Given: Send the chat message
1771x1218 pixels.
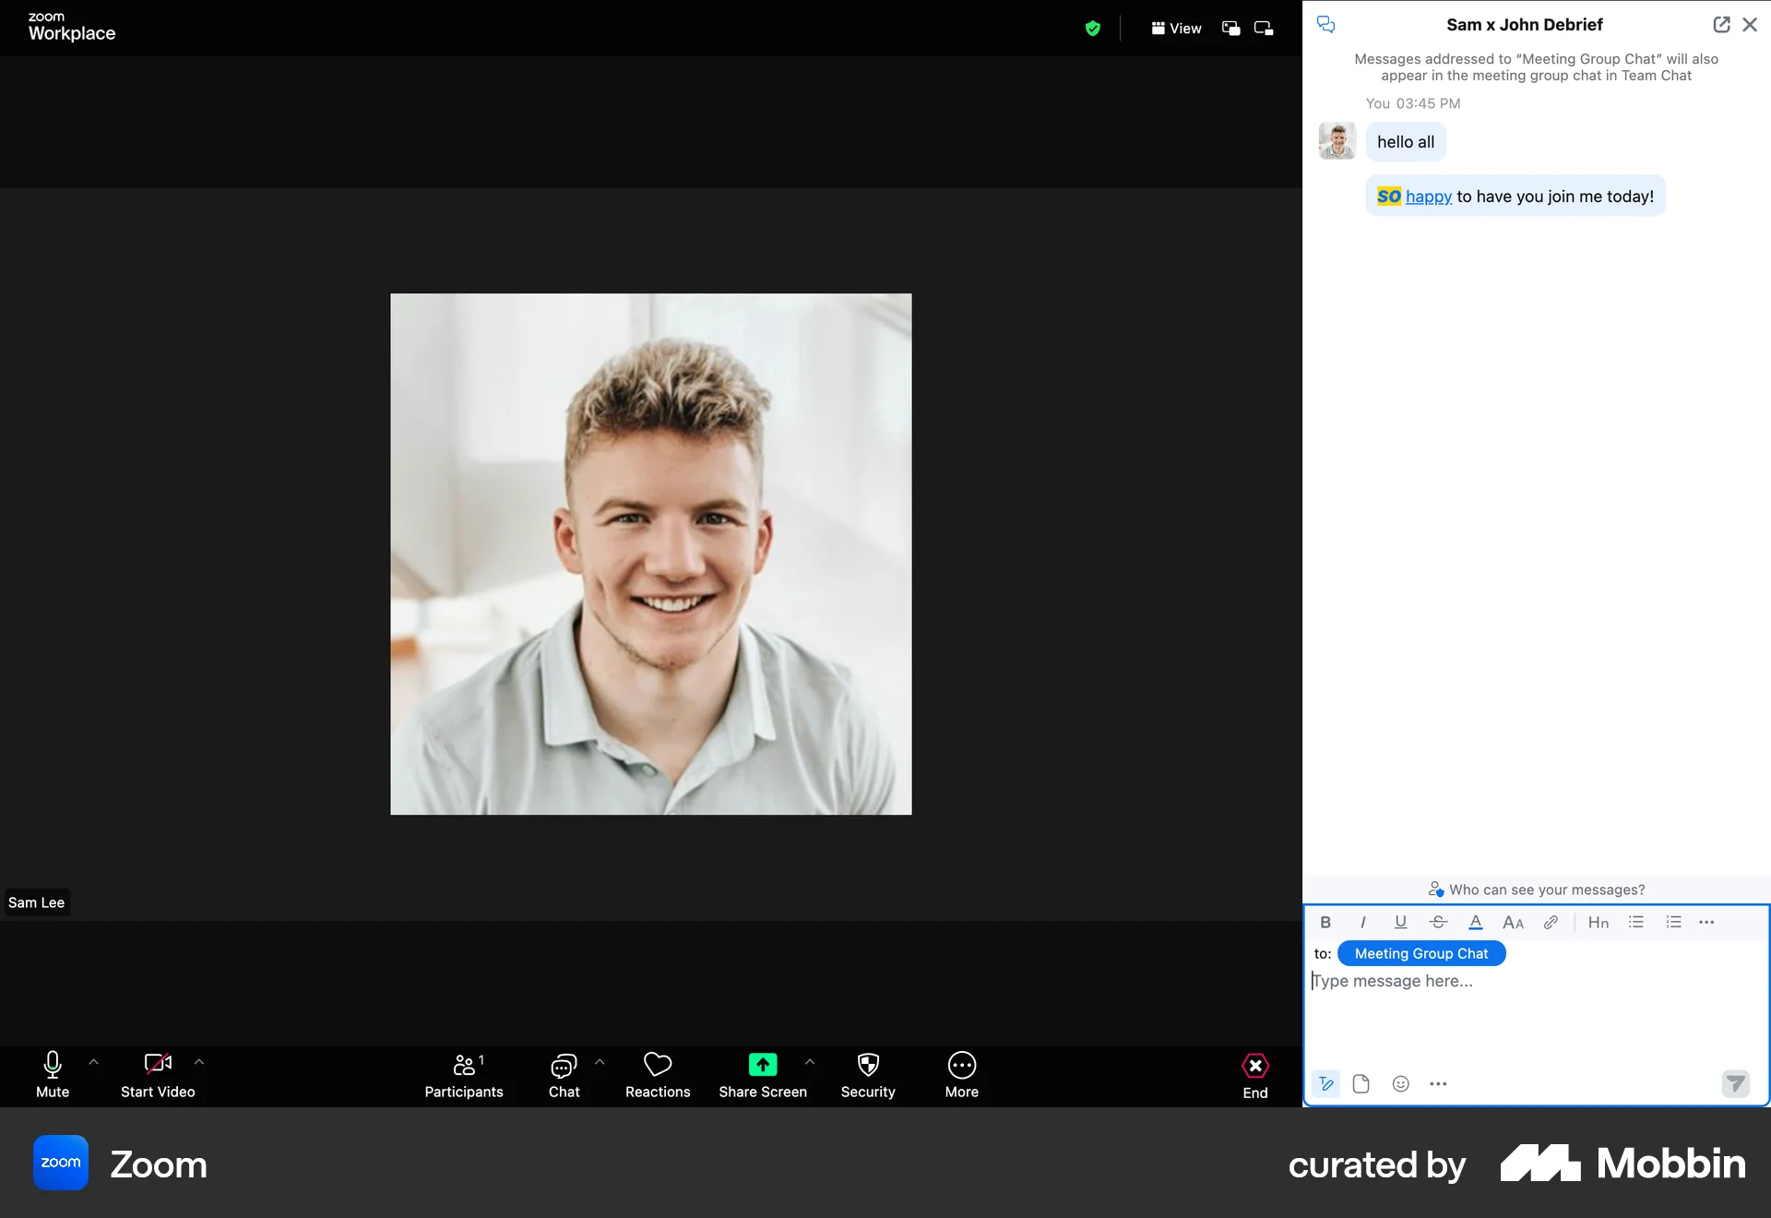Looking at the screenshot, I should [1736, 1084].
